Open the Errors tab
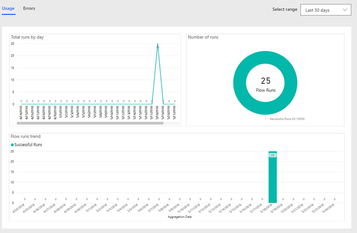This screenshot has width=357, height=233. coord(29,8)
